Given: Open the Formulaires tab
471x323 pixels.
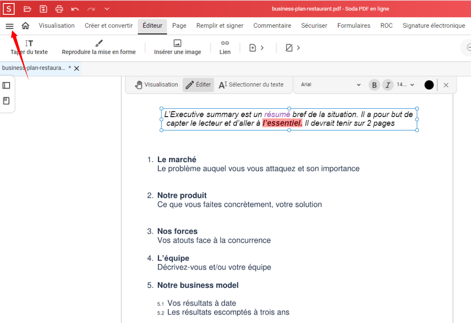Looking at the screenshot, I should coord(353,26).
